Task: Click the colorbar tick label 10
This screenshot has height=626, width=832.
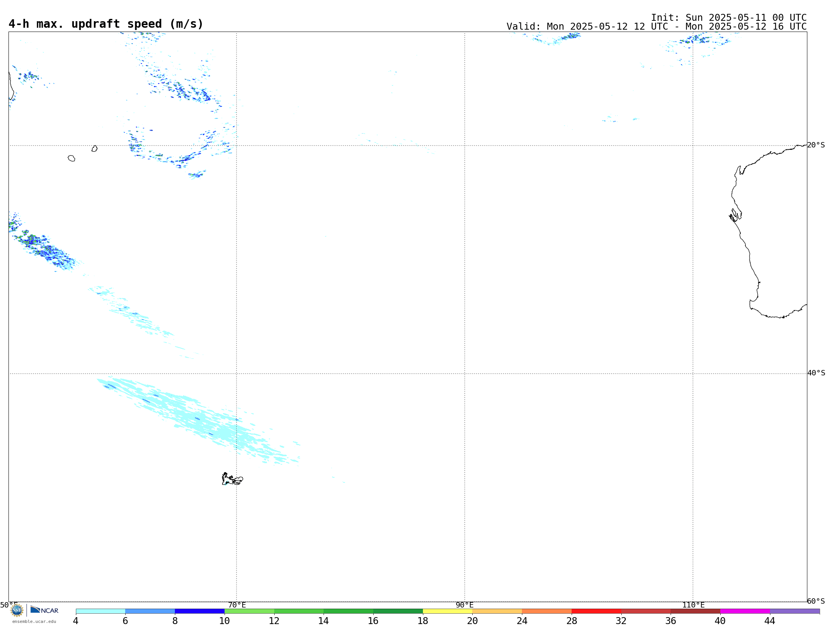Action: point(225,621)
